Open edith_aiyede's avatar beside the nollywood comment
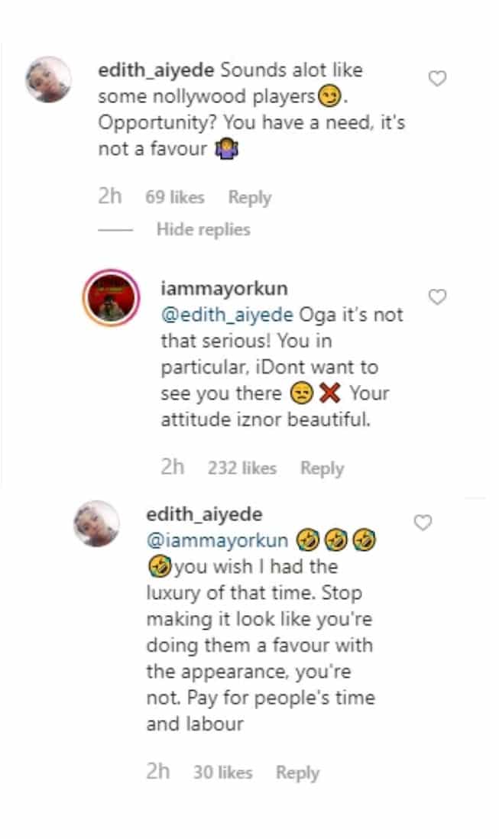 [49, 79]
